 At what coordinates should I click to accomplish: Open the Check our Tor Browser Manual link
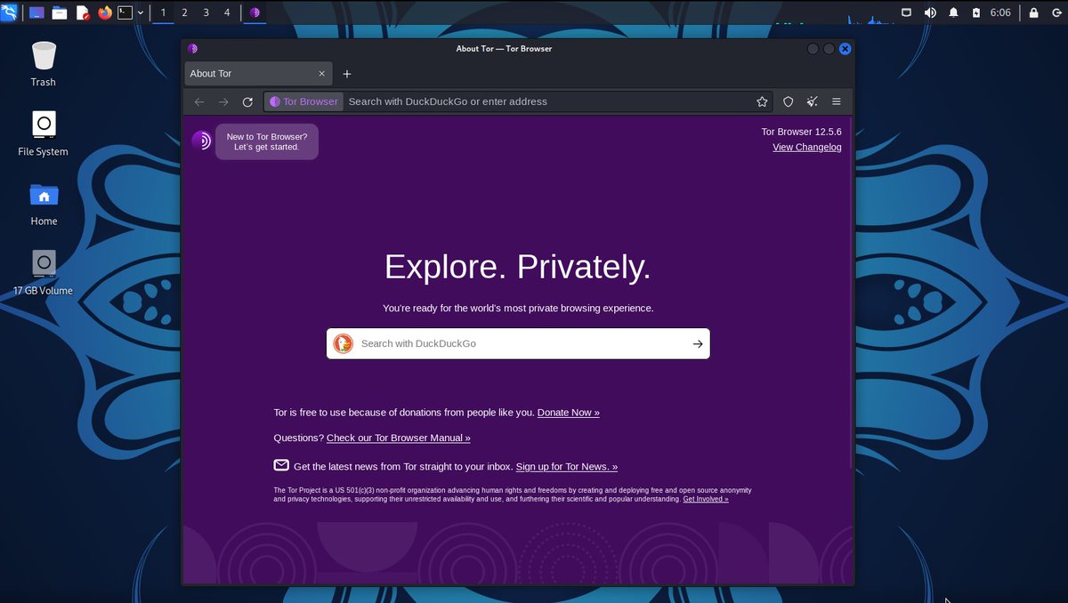point(398,438)
